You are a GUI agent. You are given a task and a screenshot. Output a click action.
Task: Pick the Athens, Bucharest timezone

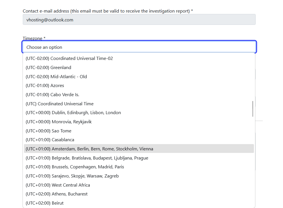[x=57, y=194]
